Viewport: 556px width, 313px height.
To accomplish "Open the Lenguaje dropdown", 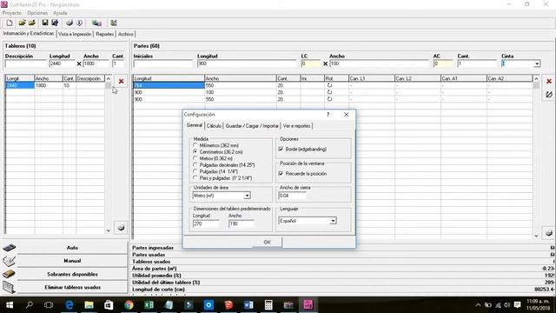I will point(333,221).
